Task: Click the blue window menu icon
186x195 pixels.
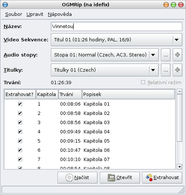Action: click(5, 5)
